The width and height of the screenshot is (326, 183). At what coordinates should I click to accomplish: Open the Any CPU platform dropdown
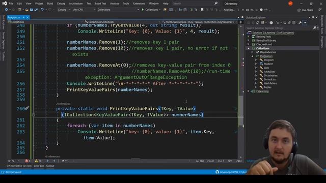click(x=84, y=10)
